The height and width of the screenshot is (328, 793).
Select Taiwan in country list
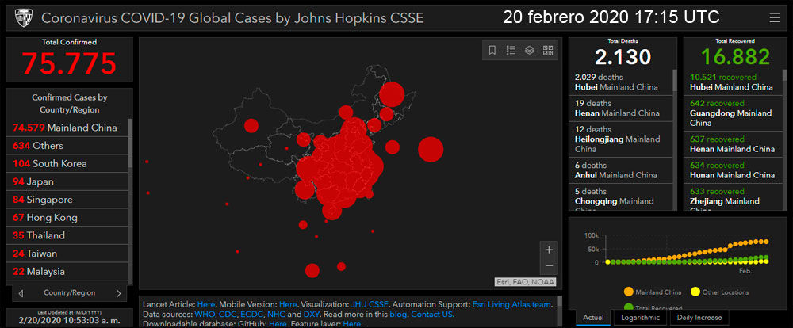(x=67, y=254)
